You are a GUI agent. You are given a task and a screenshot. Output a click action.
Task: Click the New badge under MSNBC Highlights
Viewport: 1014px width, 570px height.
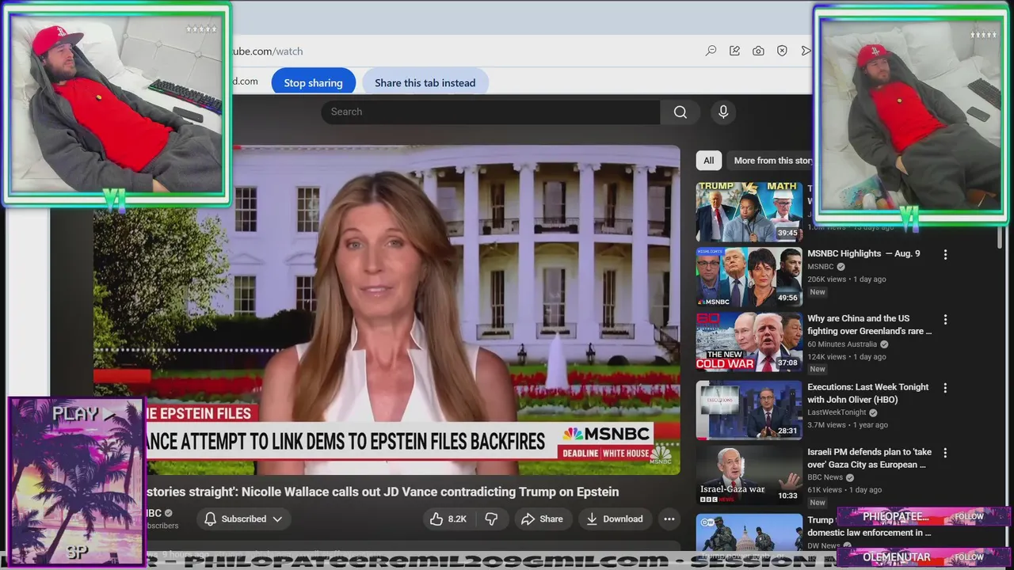pos(818,292)
